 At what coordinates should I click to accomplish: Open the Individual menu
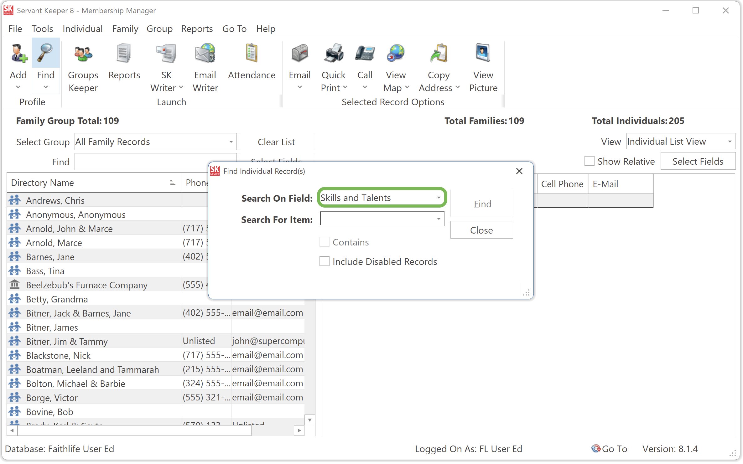(x=82, y=28)
